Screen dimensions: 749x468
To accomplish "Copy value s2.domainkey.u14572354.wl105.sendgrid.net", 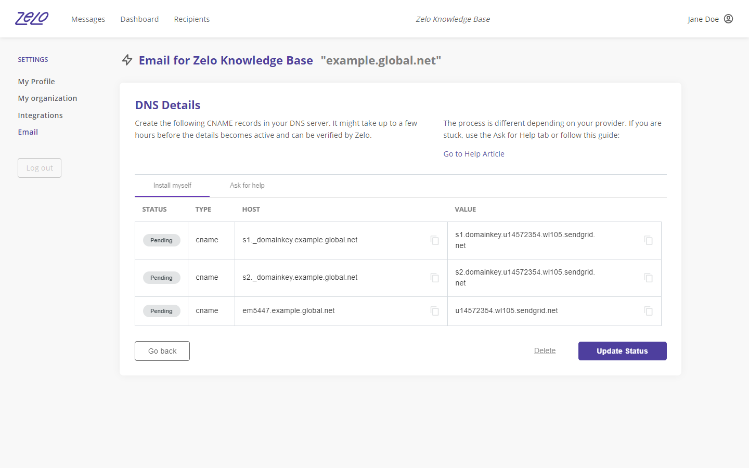I will click(648, 278).
